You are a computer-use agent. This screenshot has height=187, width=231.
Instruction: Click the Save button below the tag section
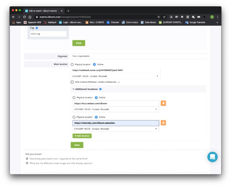(x=79, y=43)
